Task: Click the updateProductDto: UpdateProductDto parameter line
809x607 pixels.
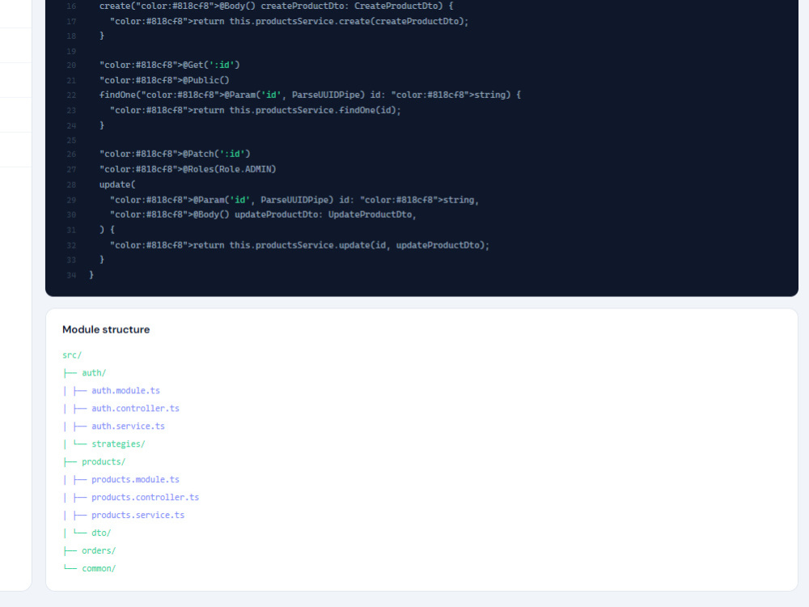Action: pyautogui.click(x=263, y=214)
